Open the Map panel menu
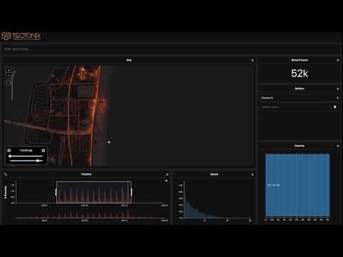 [x=252, y=60]
